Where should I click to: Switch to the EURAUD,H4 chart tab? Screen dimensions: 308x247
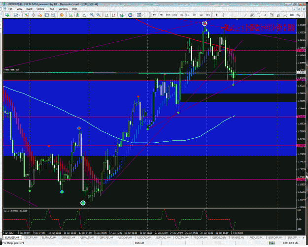[x=49, y=238]
